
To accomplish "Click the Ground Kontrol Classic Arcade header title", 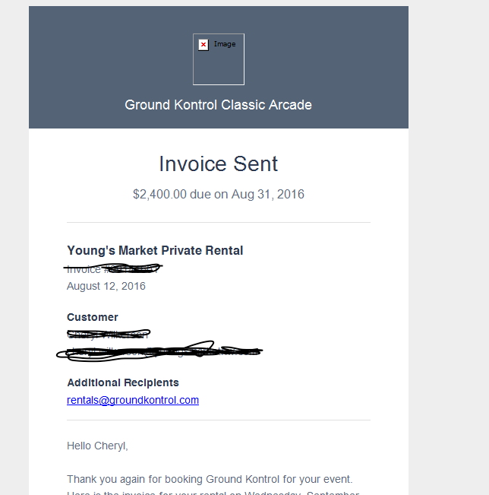I will [218, 105].
